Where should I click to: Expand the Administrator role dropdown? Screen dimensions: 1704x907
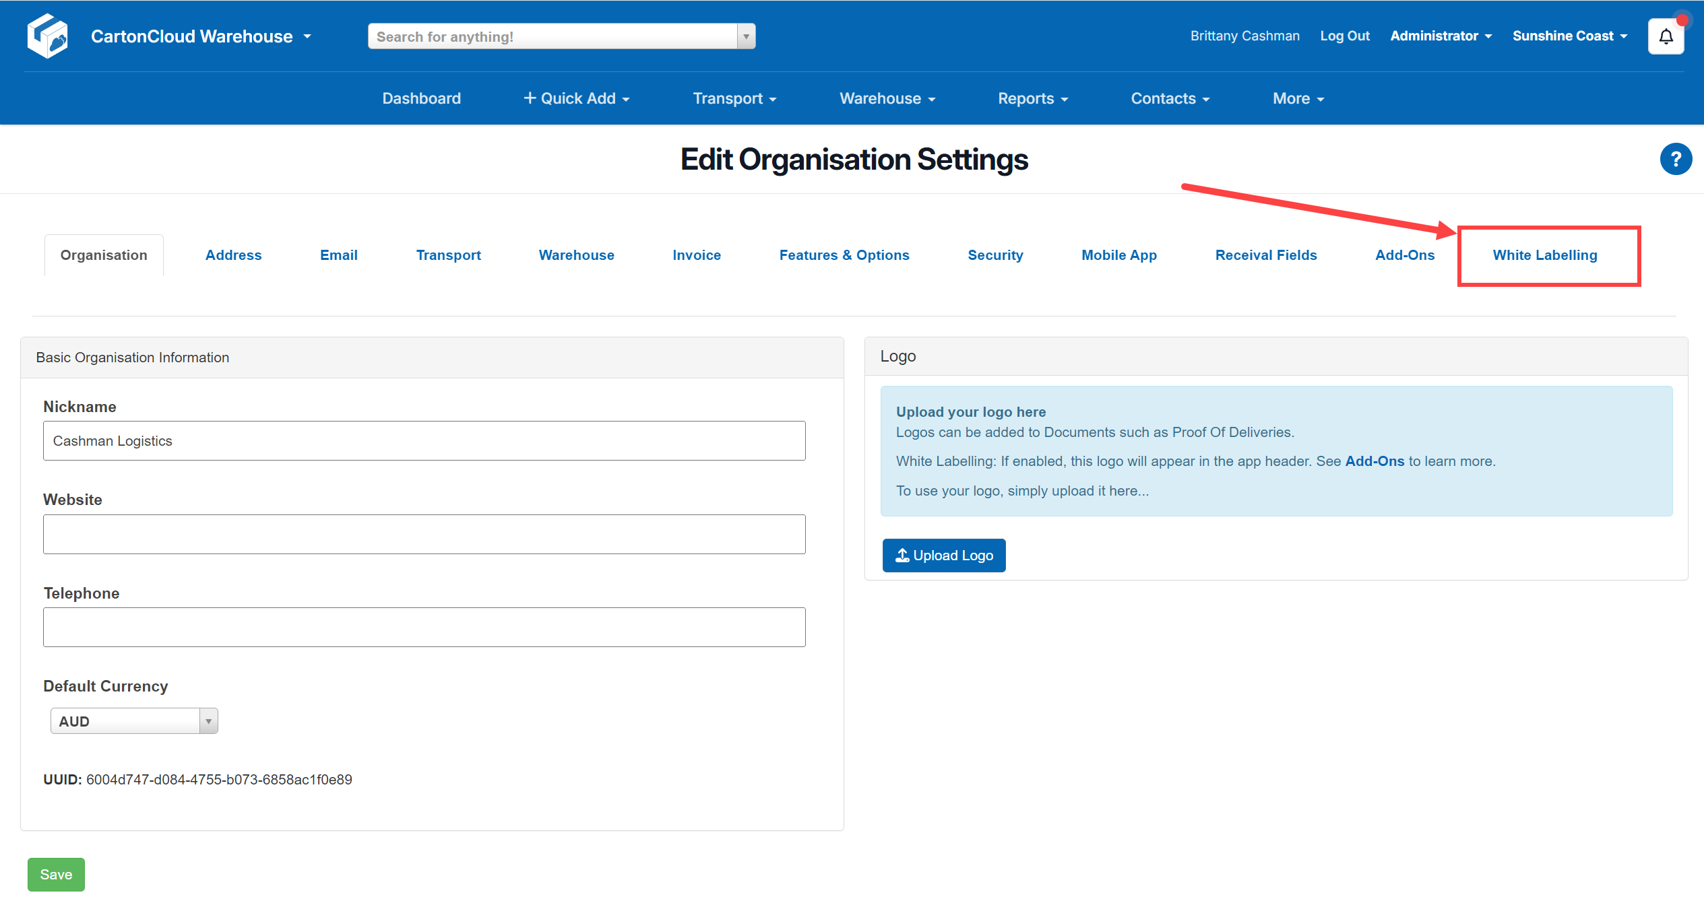point(1441,36)
